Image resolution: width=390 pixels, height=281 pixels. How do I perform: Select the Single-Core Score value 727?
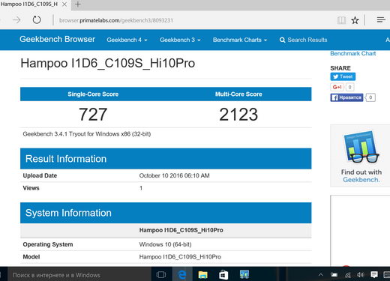93,115
